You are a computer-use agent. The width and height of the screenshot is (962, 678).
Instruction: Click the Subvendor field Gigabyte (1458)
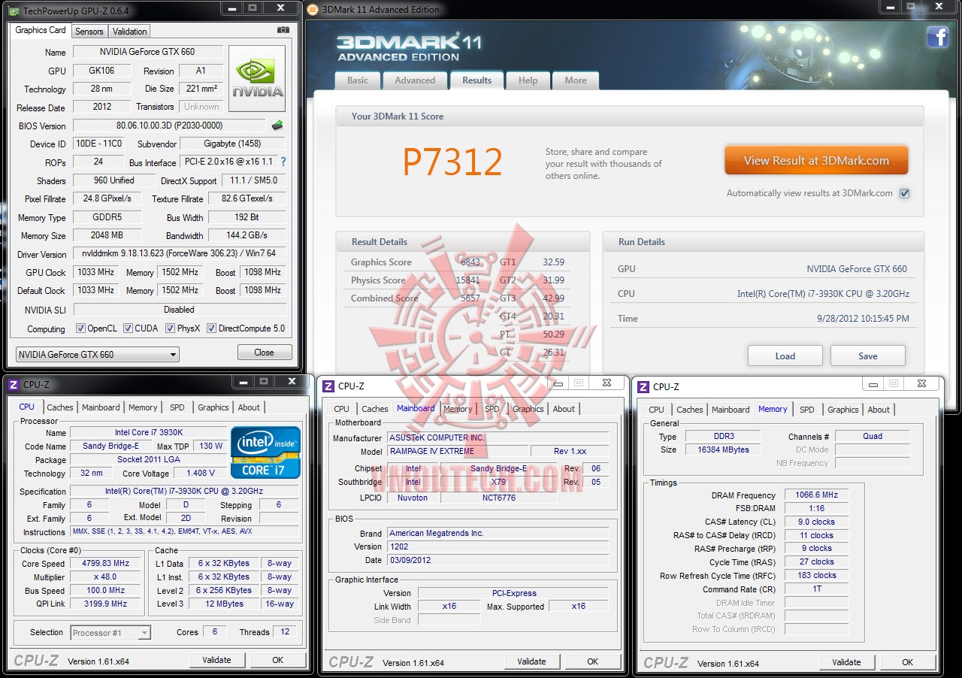pos(232,144)
